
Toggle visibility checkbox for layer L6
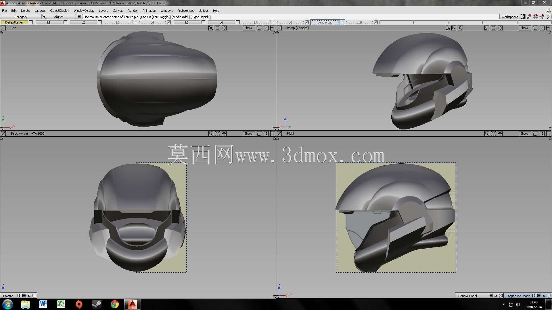(x=238, y=22)
